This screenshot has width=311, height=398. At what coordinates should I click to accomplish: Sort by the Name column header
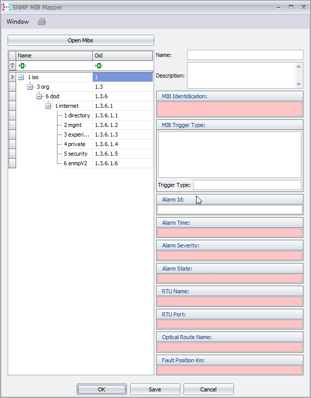[x=54, y=55]
